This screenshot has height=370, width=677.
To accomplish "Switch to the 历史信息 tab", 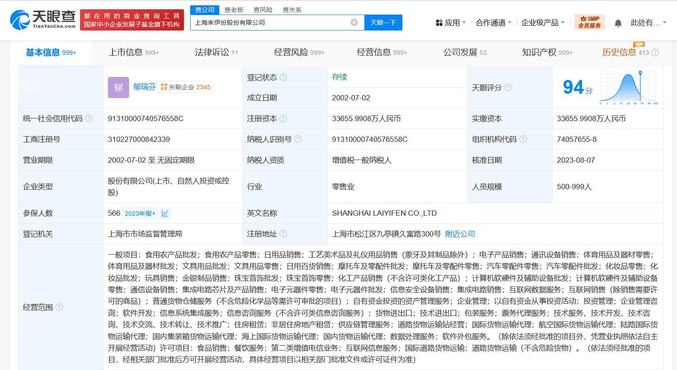I will click(x=626, y=53).
